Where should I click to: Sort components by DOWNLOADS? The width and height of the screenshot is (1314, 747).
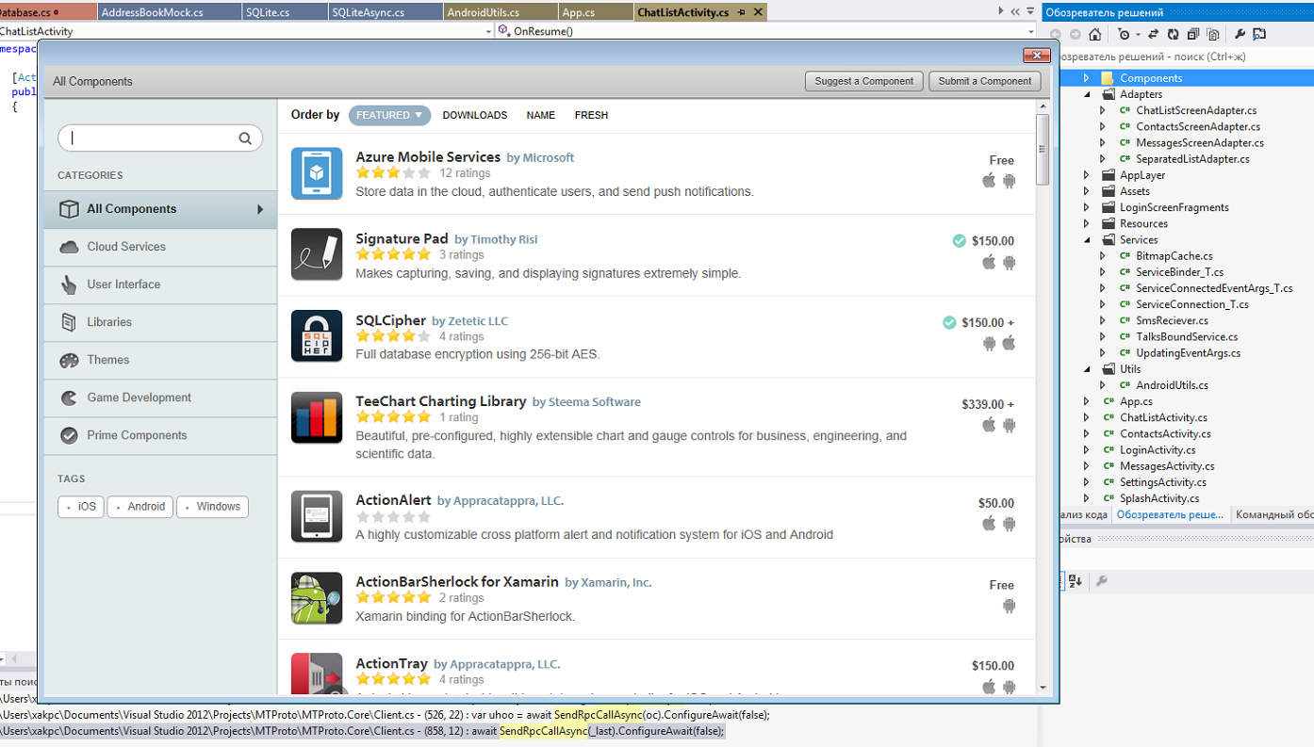pos(475,115)
